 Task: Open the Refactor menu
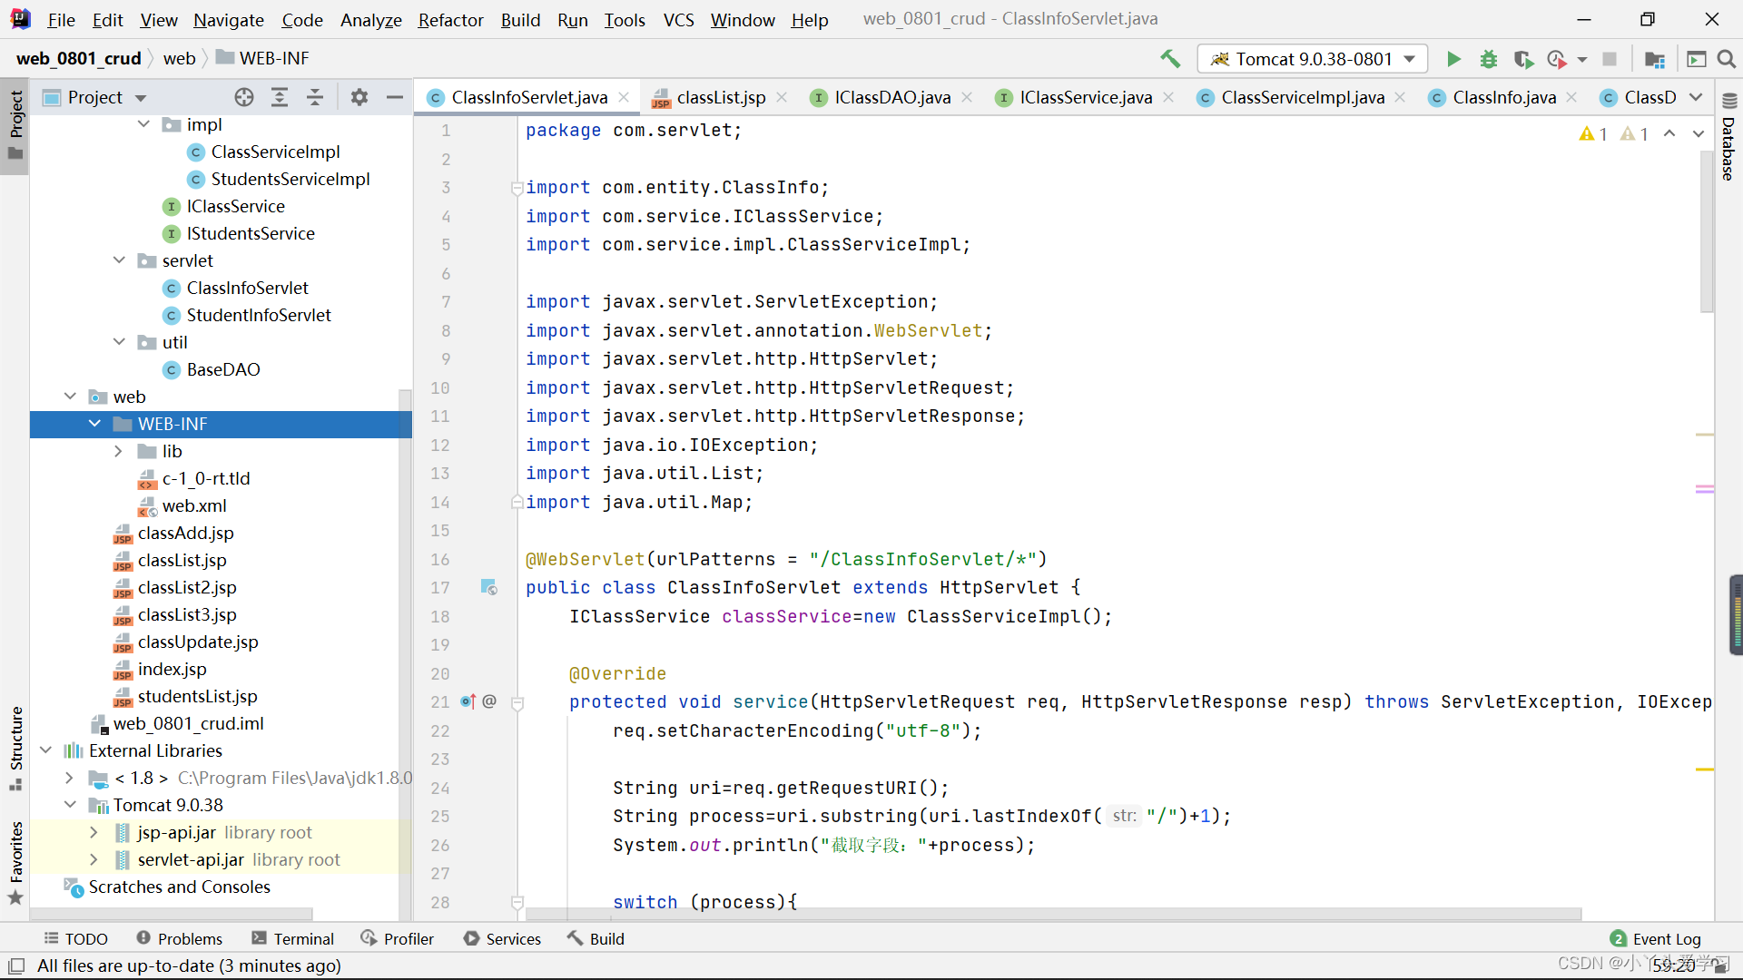click(450, 19)
